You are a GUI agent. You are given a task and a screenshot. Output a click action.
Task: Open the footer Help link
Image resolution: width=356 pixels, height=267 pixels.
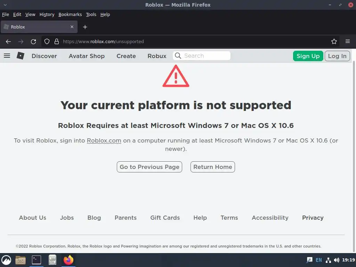pos(200,218)
